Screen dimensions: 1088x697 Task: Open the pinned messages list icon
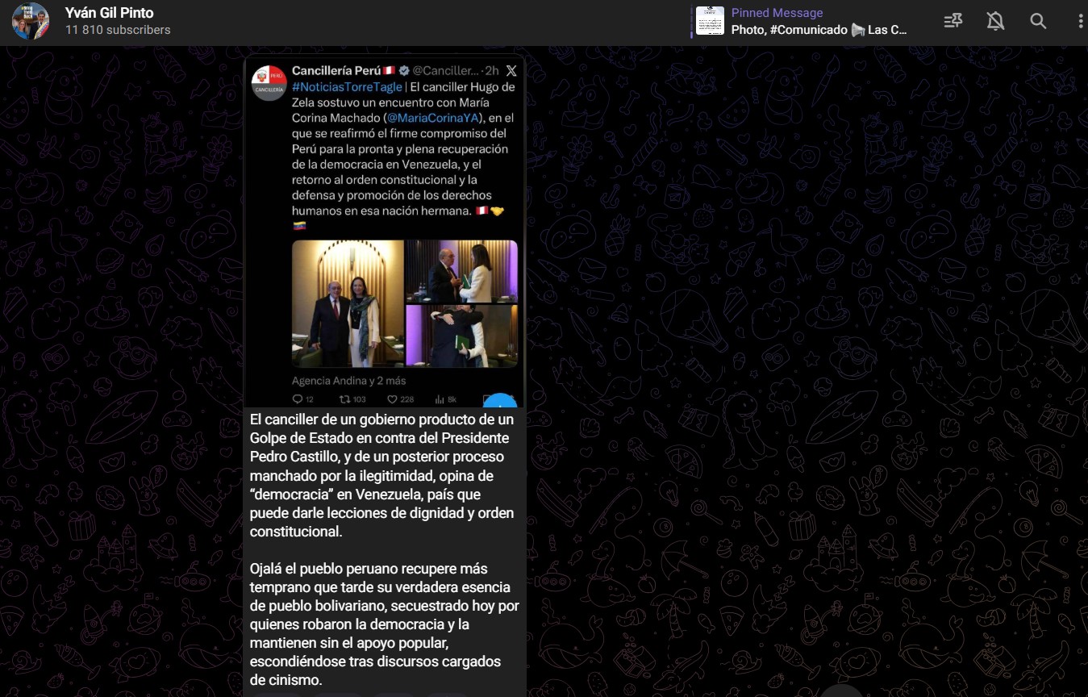953,22
